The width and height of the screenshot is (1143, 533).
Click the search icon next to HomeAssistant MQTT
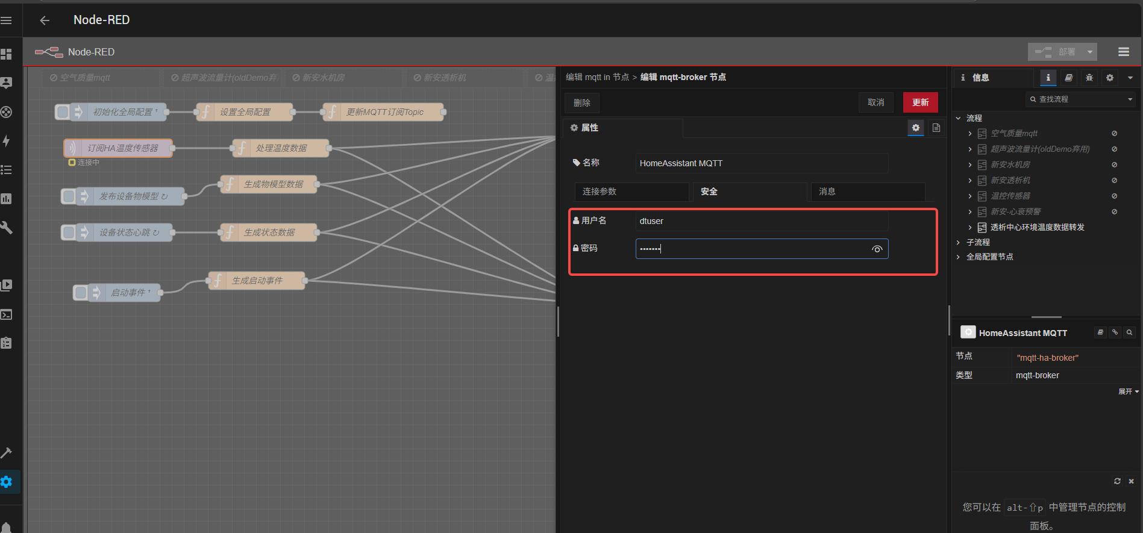point(1129,332)
